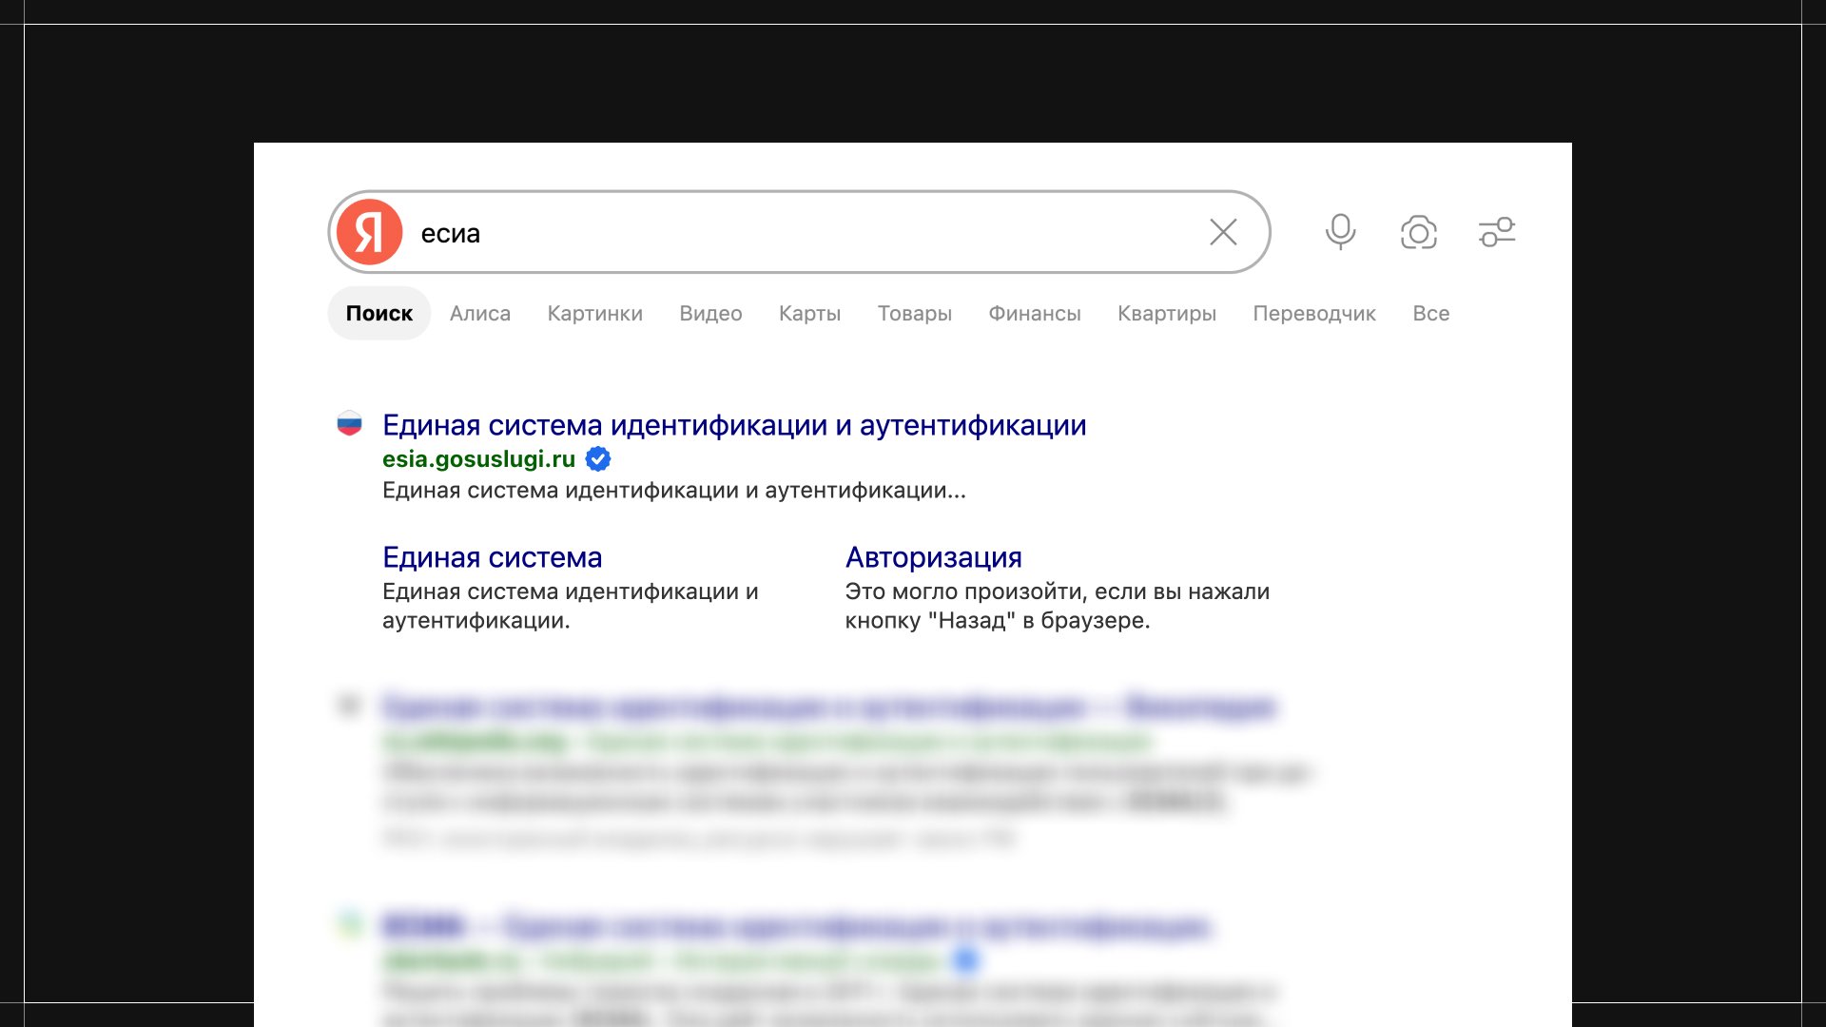This screenshot has height=1027, width=1826.
Task: Expand the Все services tab
Action: [1431, 313]
